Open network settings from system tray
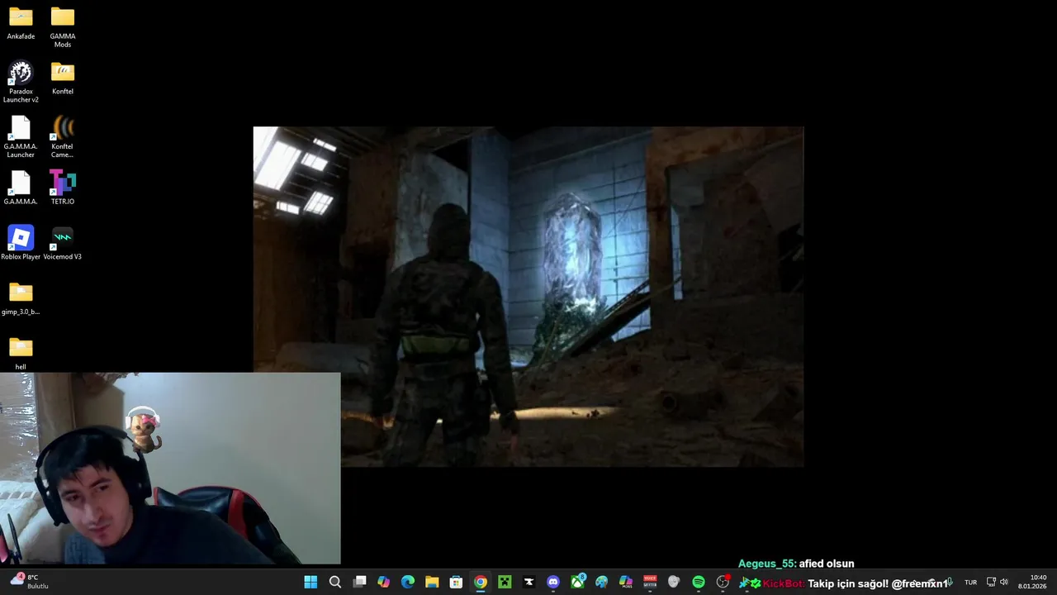Image resolution: width=1057 pixels, height=595 pixels. (992, 583)
